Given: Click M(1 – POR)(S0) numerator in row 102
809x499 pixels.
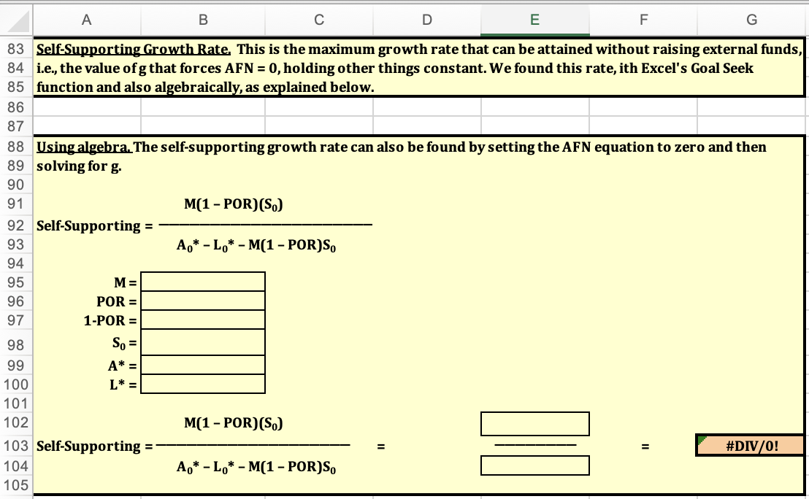Looking at the screenshot, I should (233, 424).
